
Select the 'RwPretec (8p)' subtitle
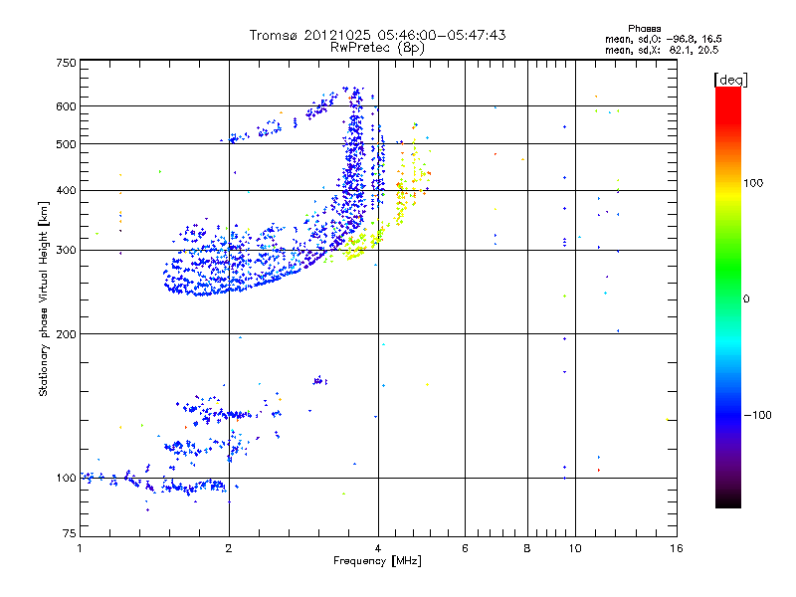pyautogui.click(x=377, y=48)
